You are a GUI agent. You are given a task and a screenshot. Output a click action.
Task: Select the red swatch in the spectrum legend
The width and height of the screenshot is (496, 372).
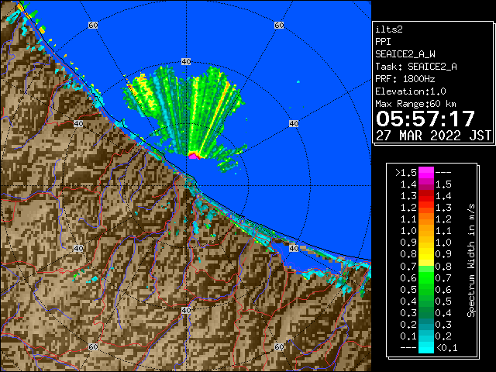(426, 196)
